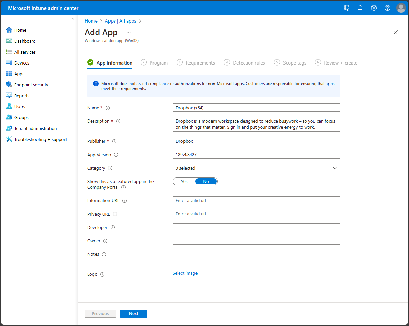409x326 pixels.
Task: Navigate to Apps | All apps breadcrumb
Action: point(120,21)
